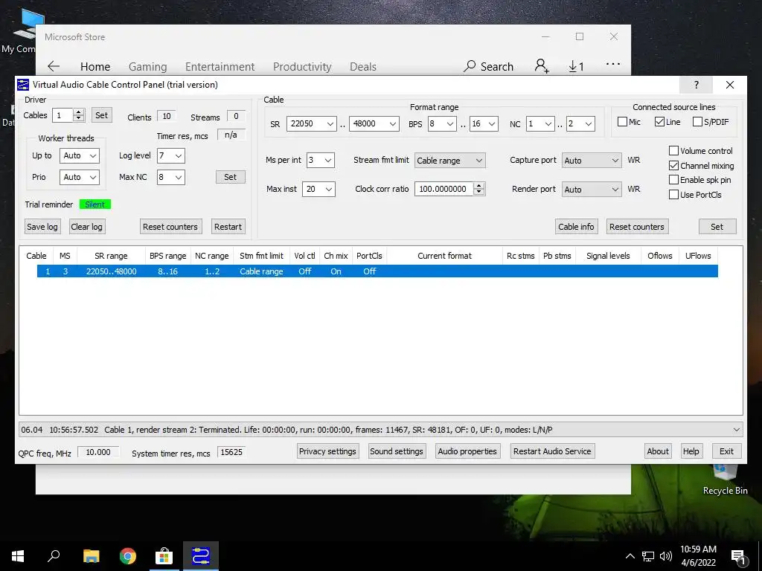Click Virtual Audio Cable taskbar icon
This screenshot has height=571, width=762.
tap(201, 556)
